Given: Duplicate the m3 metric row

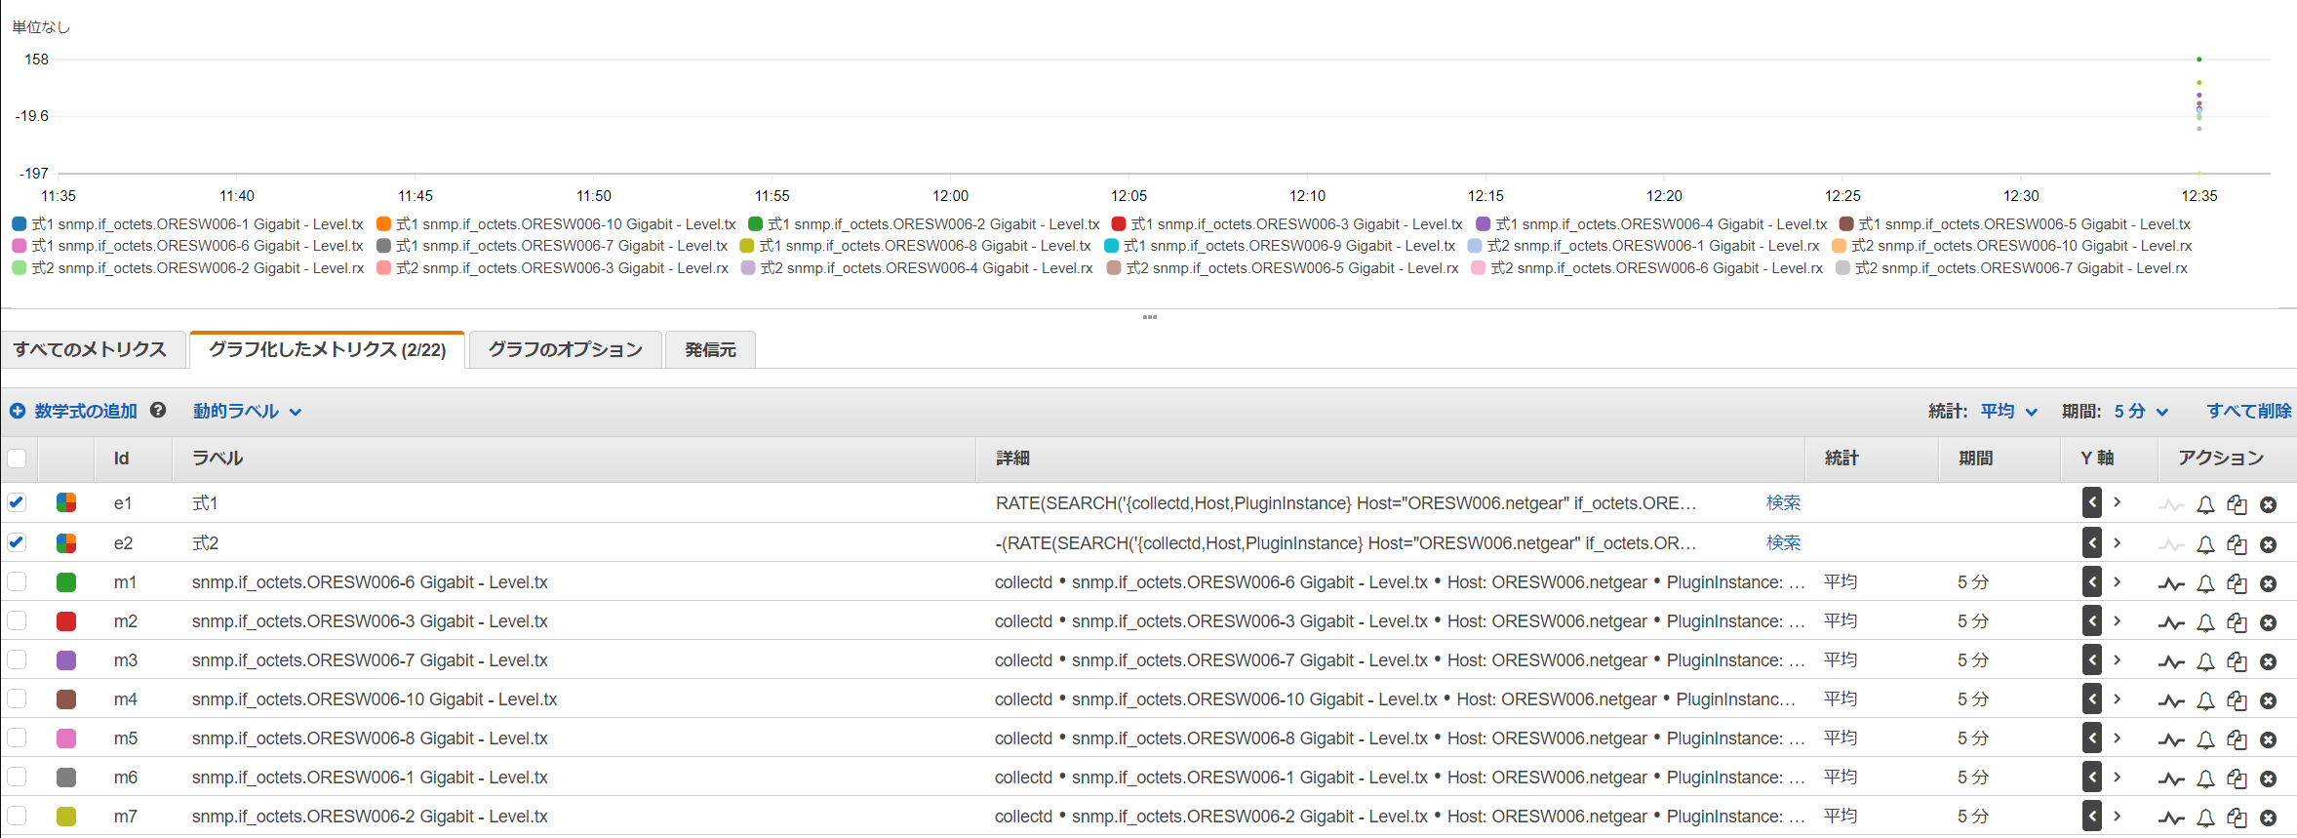Looking at the screenshot, I should click(2237, 661).
